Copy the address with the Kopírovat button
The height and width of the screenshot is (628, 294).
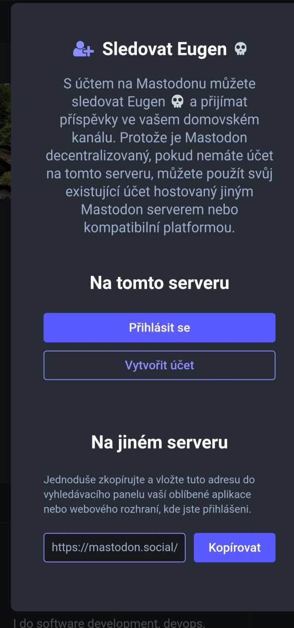234,548
